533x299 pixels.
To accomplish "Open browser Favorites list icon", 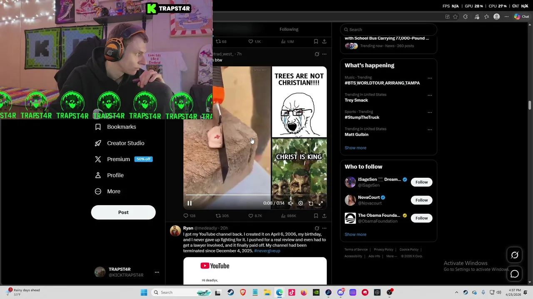I will click(486, 17).
